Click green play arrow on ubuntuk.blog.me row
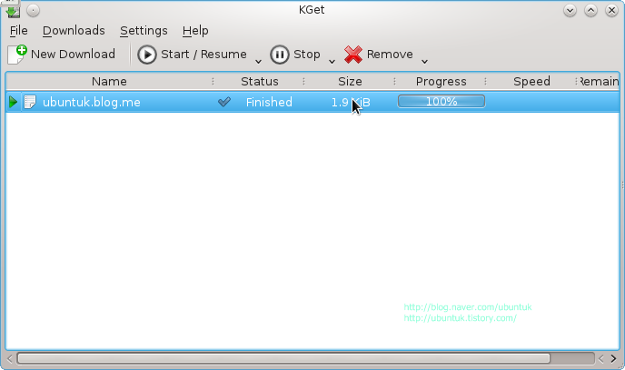Viewport: 625px width, 370px height. 13,102
